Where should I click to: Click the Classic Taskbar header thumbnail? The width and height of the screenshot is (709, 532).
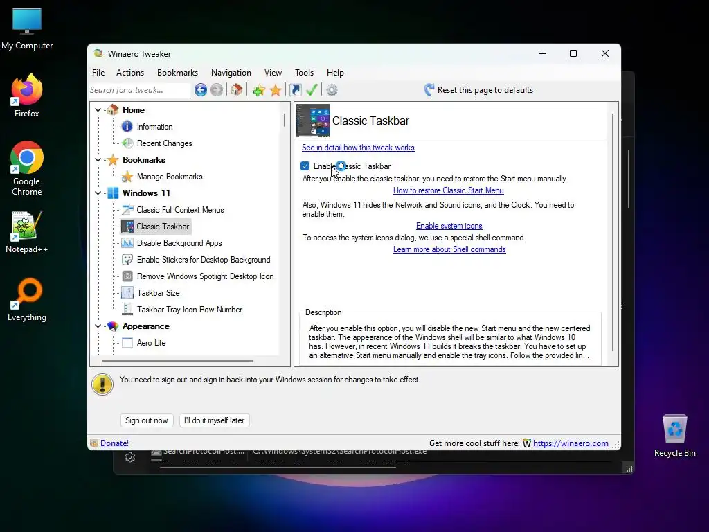313,121
